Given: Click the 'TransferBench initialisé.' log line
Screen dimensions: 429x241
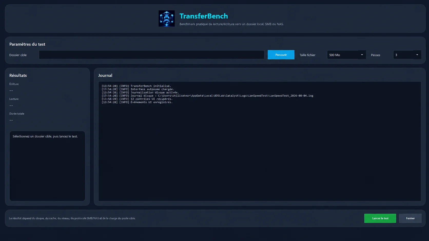Looking at the screenshot, I should coord(136,86).
